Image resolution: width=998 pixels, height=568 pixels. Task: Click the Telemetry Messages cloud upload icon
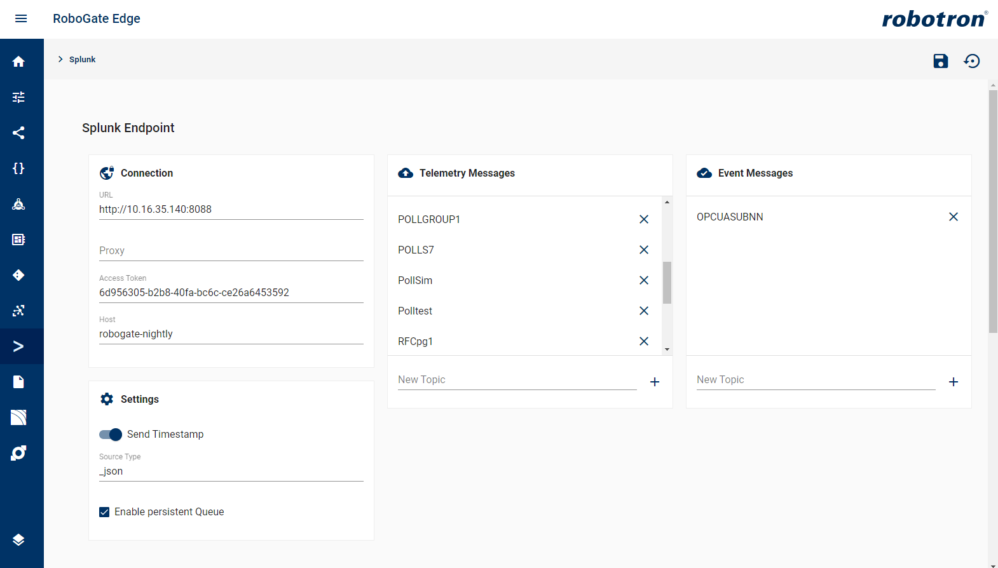point(406,173)
